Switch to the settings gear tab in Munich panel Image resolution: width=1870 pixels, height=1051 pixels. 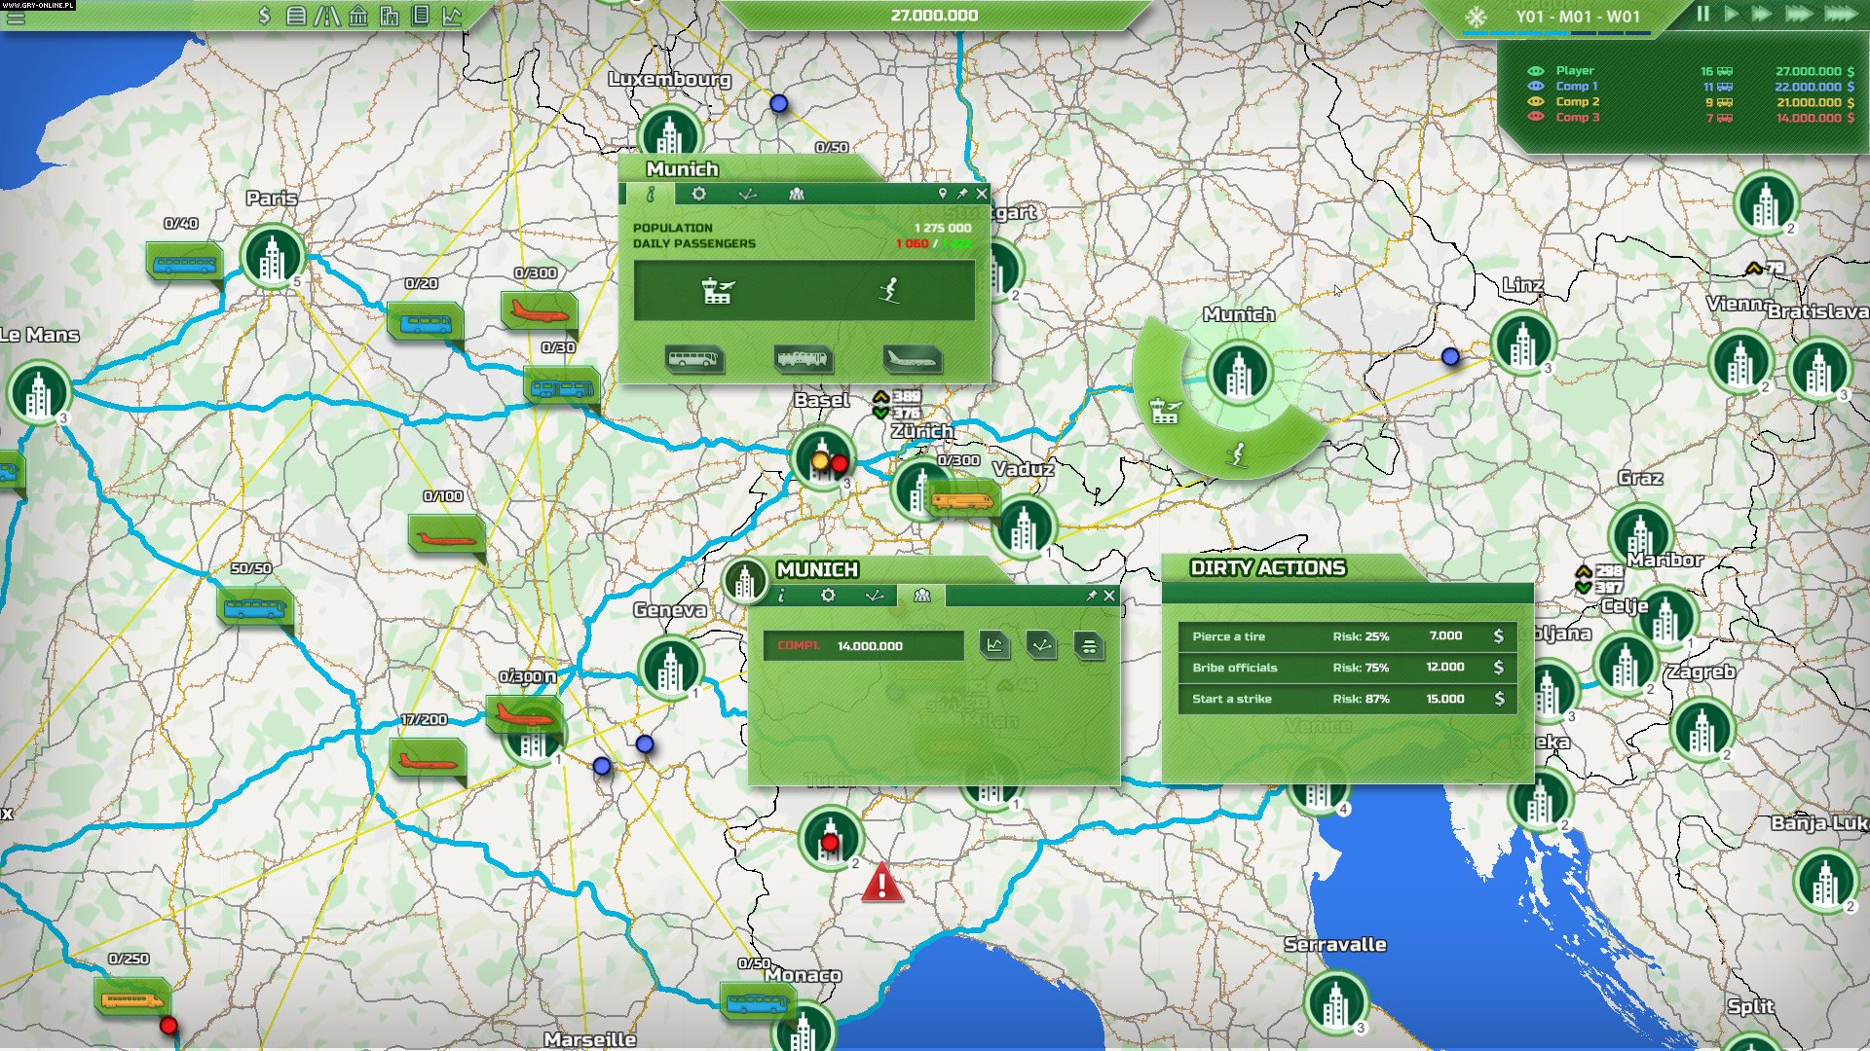700,194
